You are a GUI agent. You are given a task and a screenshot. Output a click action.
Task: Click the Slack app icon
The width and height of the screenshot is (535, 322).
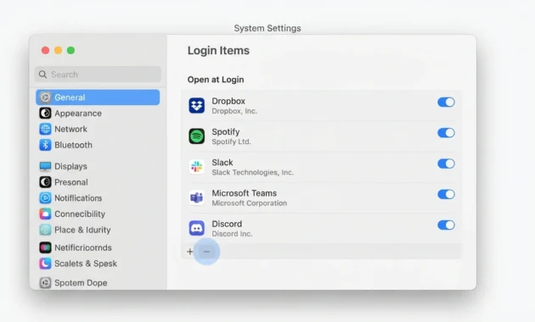coord(197,167)
